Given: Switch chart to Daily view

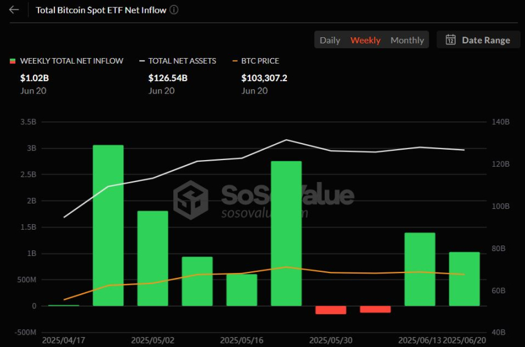Looking at the screenshot, I should 330,40.
